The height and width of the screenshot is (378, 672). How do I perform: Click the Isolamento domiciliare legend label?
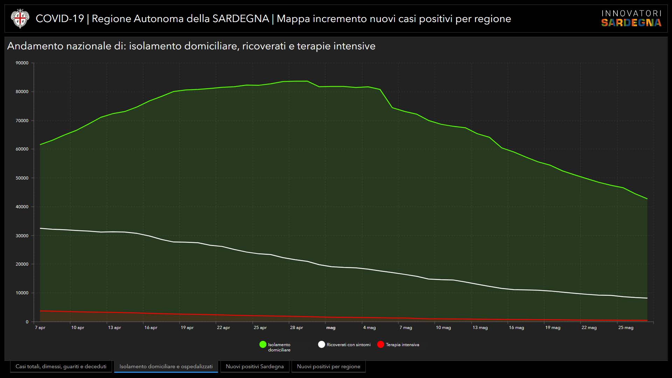coord(279,347)
